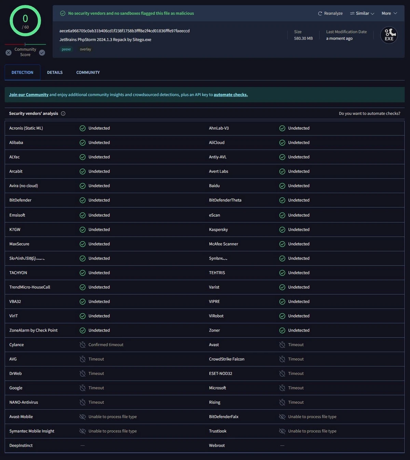The width and height of the screenshot is (410, 460).
Task: Click the BitDefenderTheta vendor name
Action: click(x=225, y=200)
